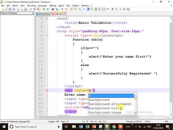Image resolution: width=173 pixels, height=130 pixels.
Task: Click the Stop recording macro icon
Action: point(116,9)
